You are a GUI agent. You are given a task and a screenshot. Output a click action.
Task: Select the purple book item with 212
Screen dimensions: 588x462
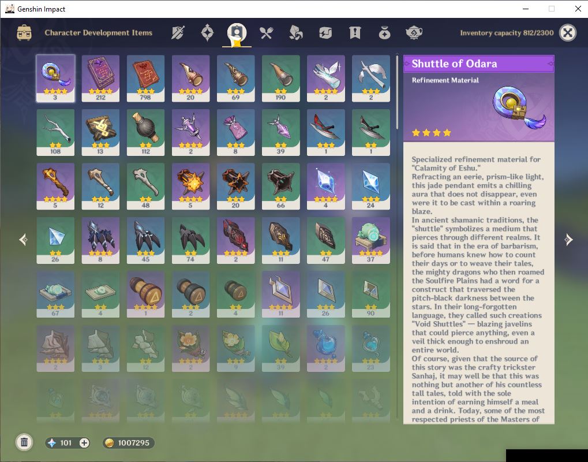point(100,79)
